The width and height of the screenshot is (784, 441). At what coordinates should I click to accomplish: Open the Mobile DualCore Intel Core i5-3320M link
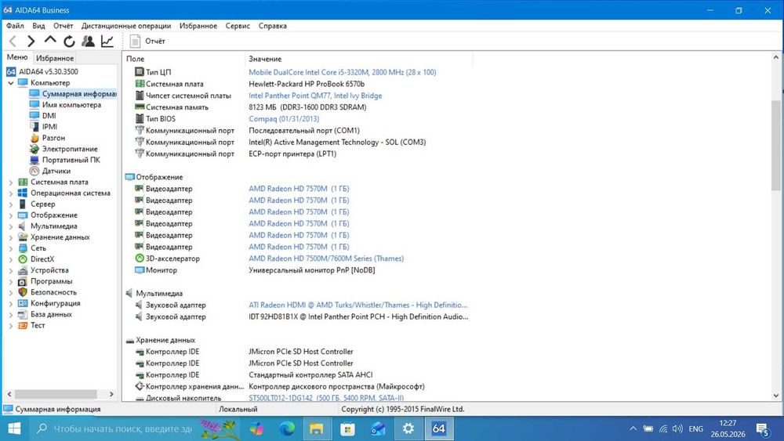pos(343,72)
